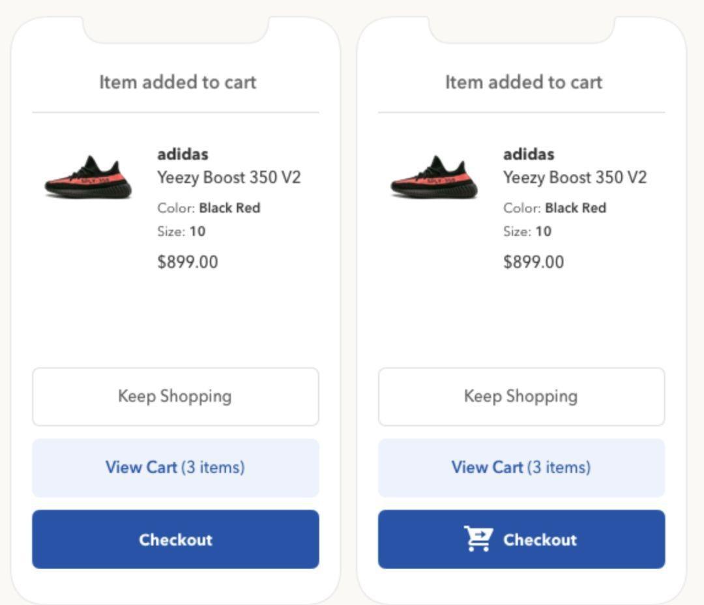Click 'Item added to cart' heading on left phone
This screenshot has height=605, width=704.
click(x=178, y=82)
